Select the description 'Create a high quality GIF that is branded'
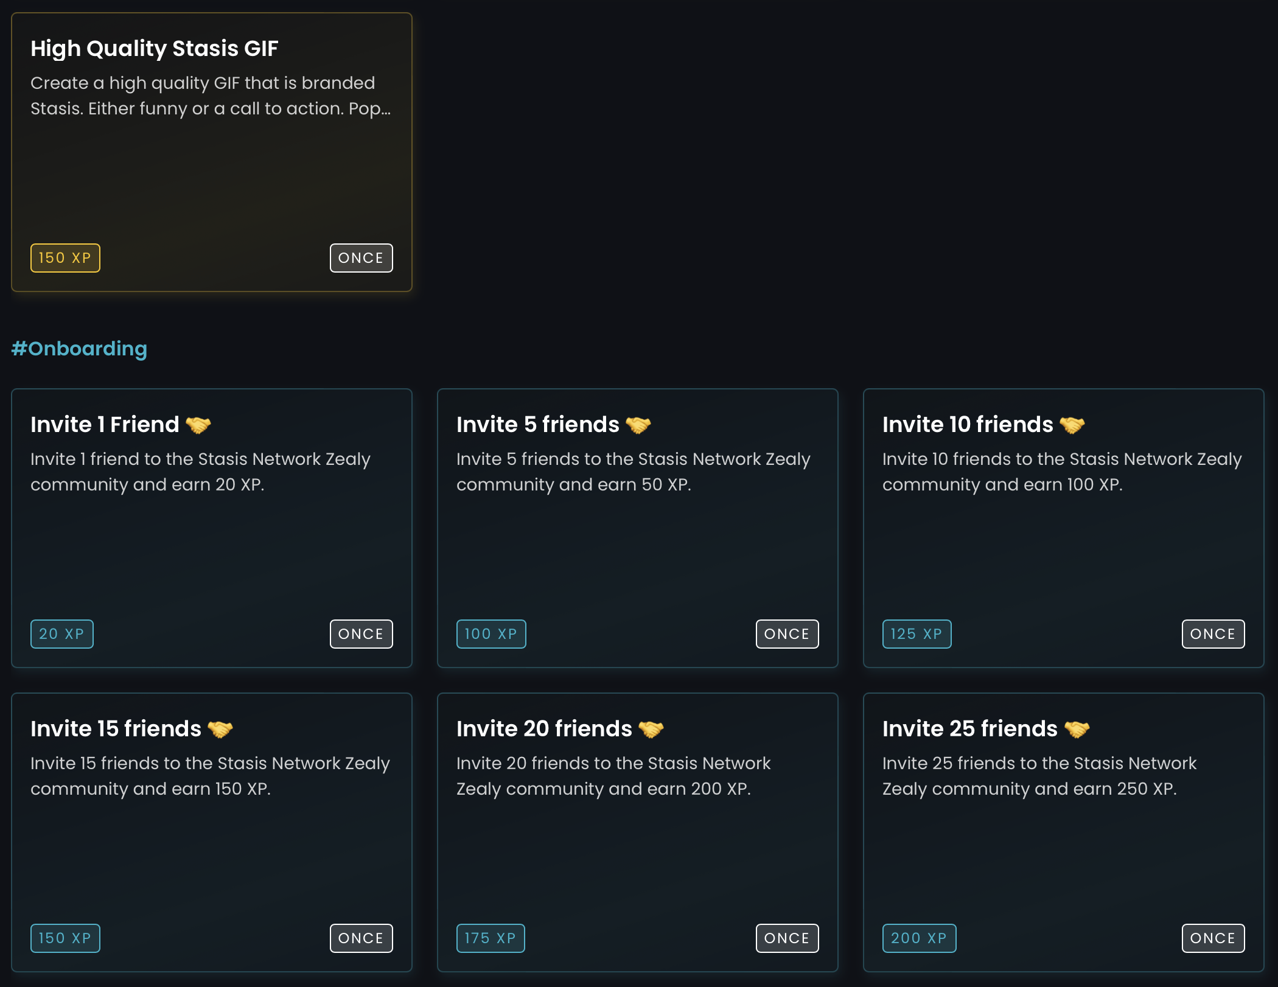This screenshot has width=1278, height=987. coord(203,83)
